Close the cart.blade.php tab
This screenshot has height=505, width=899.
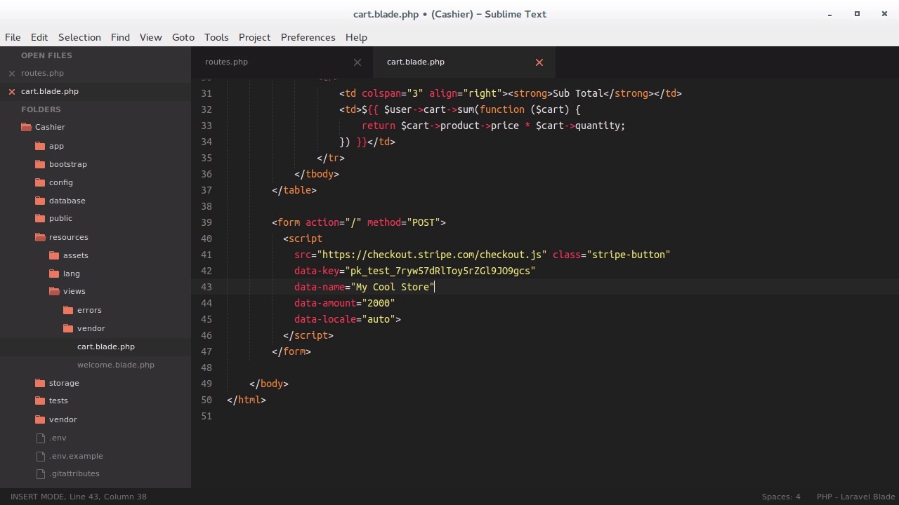[539, 62]
